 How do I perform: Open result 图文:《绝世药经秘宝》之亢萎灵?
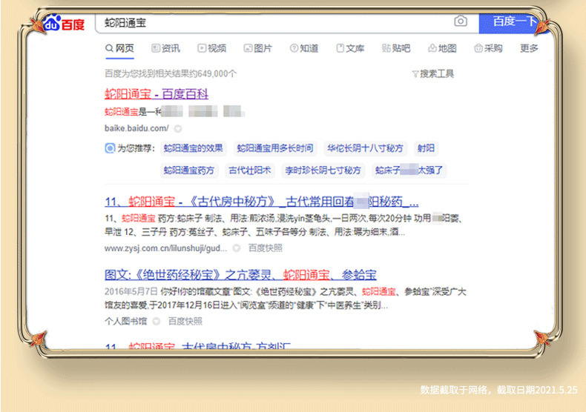click(x=240, y=275)
